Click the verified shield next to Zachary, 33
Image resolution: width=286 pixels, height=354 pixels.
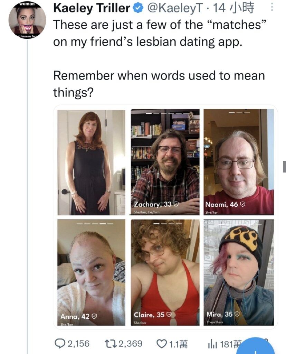(x=176, y=204)
